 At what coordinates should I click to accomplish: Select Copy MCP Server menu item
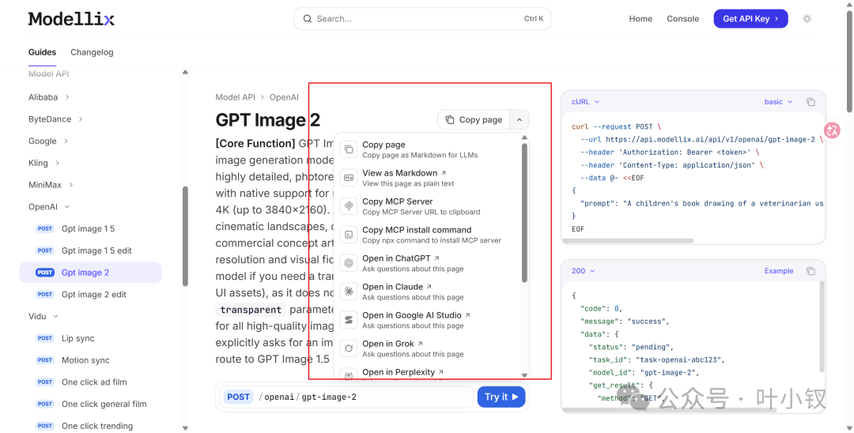(428, 206)
